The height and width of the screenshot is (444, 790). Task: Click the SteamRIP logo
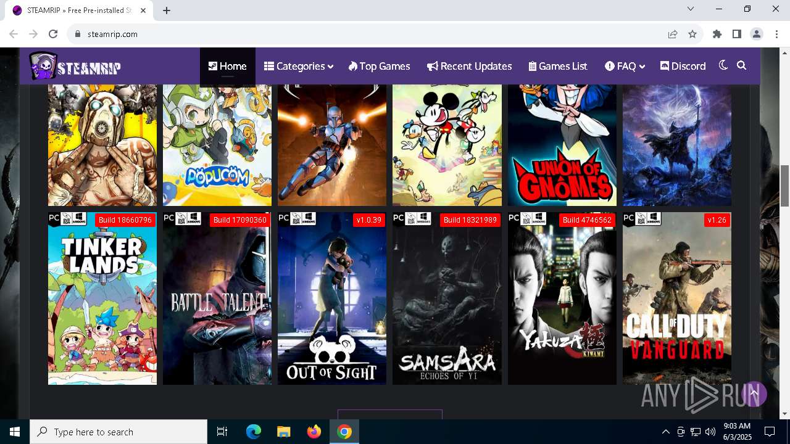(x=75, y=66)
